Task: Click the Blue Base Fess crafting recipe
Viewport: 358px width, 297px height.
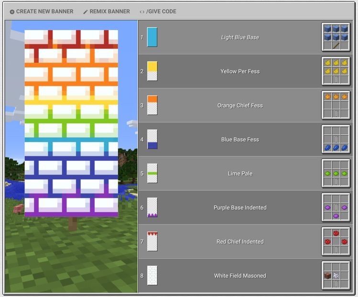Action: pyautogui.click(x=336, y=140)
